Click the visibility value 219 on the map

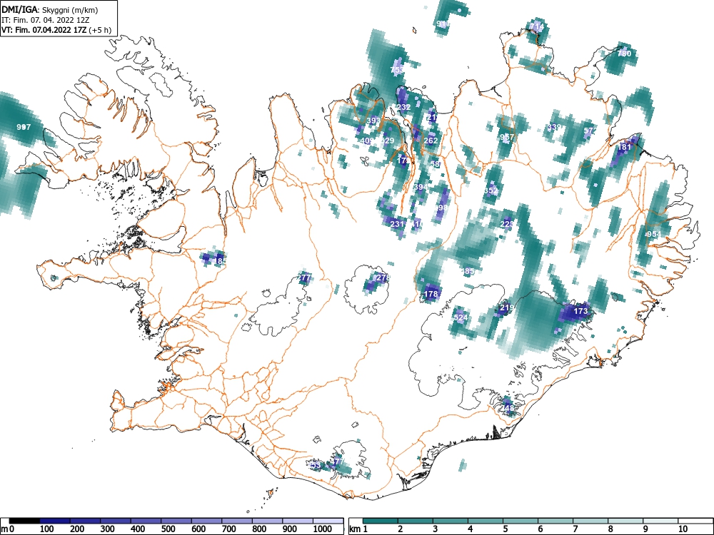[x=507, y=307]
